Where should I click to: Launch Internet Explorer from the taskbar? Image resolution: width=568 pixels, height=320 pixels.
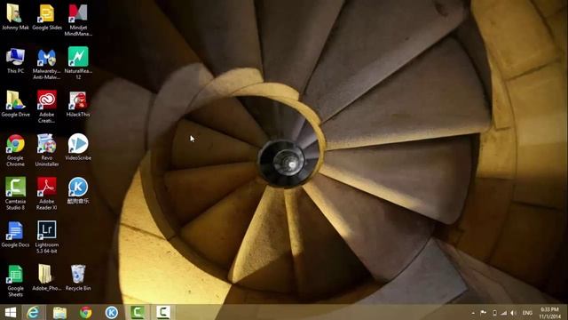(x=34, y=312)
